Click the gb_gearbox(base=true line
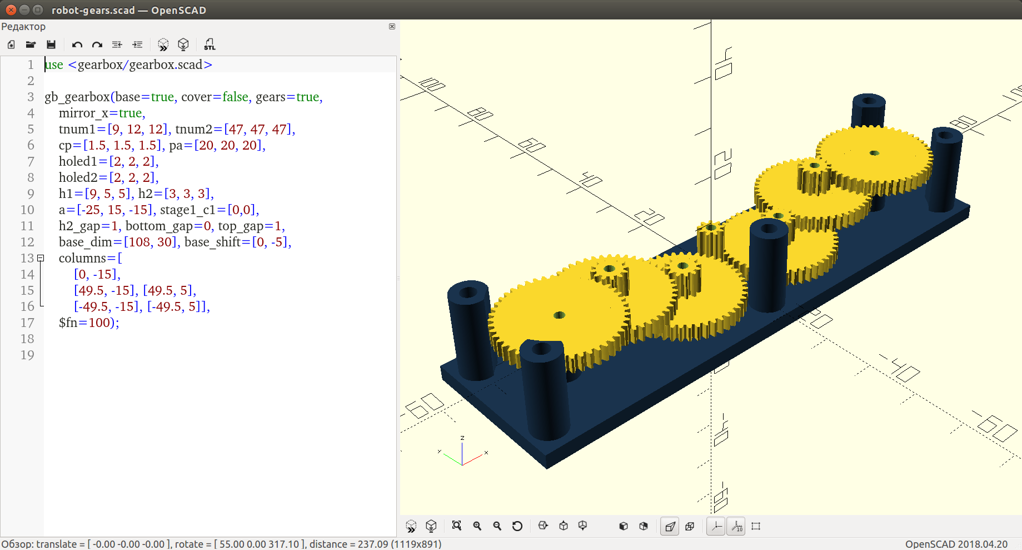 click(x=183, y=97)
